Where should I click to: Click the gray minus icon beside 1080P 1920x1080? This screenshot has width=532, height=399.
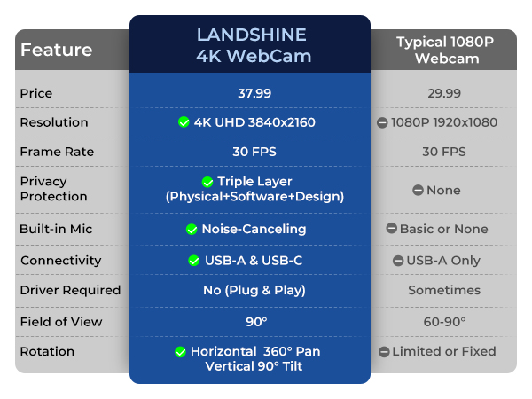click(x=382, y=122)
